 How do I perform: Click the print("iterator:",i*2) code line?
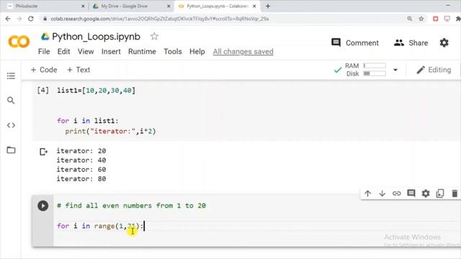[x=110, y=131]
